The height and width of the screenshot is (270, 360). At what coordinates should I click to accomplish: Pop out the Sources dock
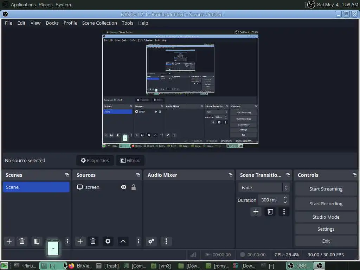point(138,175)
